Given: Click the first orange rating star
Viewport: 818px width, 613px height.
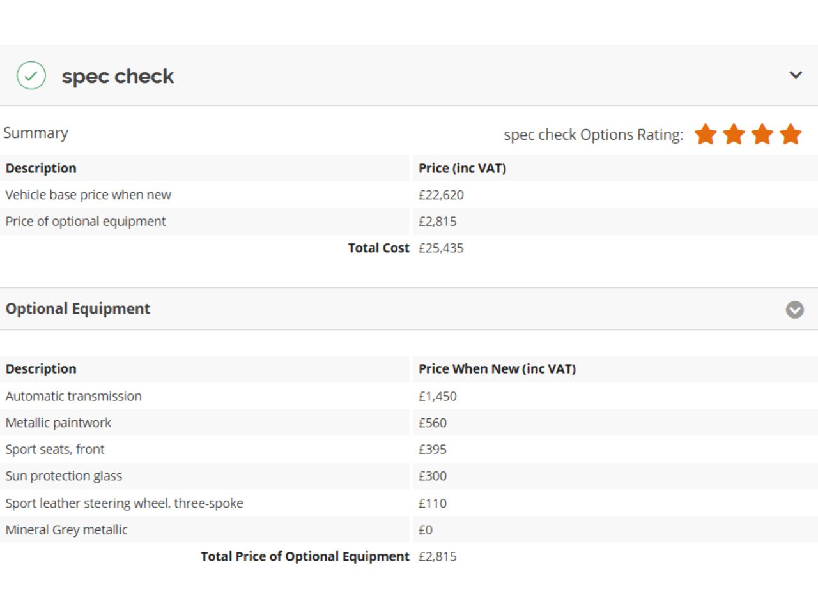Looking at the screenshot, I should coord(706,134).
